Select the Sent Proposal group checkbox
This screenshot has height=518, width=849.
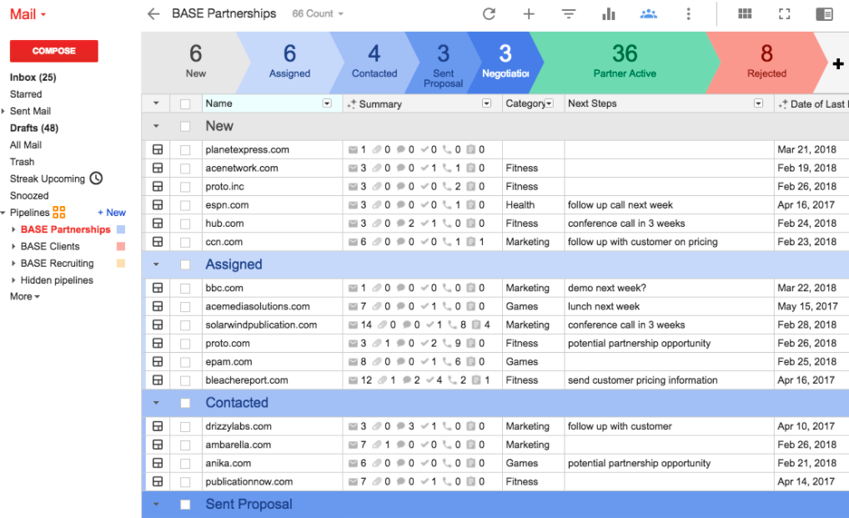pos(185,505)
